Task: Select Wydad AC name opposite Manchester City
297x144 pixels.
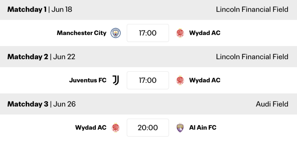Action: tap(205, 33)
